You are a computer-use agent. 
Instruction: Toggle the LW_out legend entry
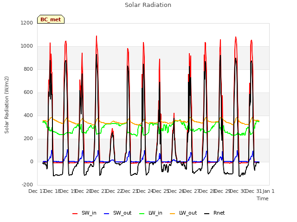183,213
